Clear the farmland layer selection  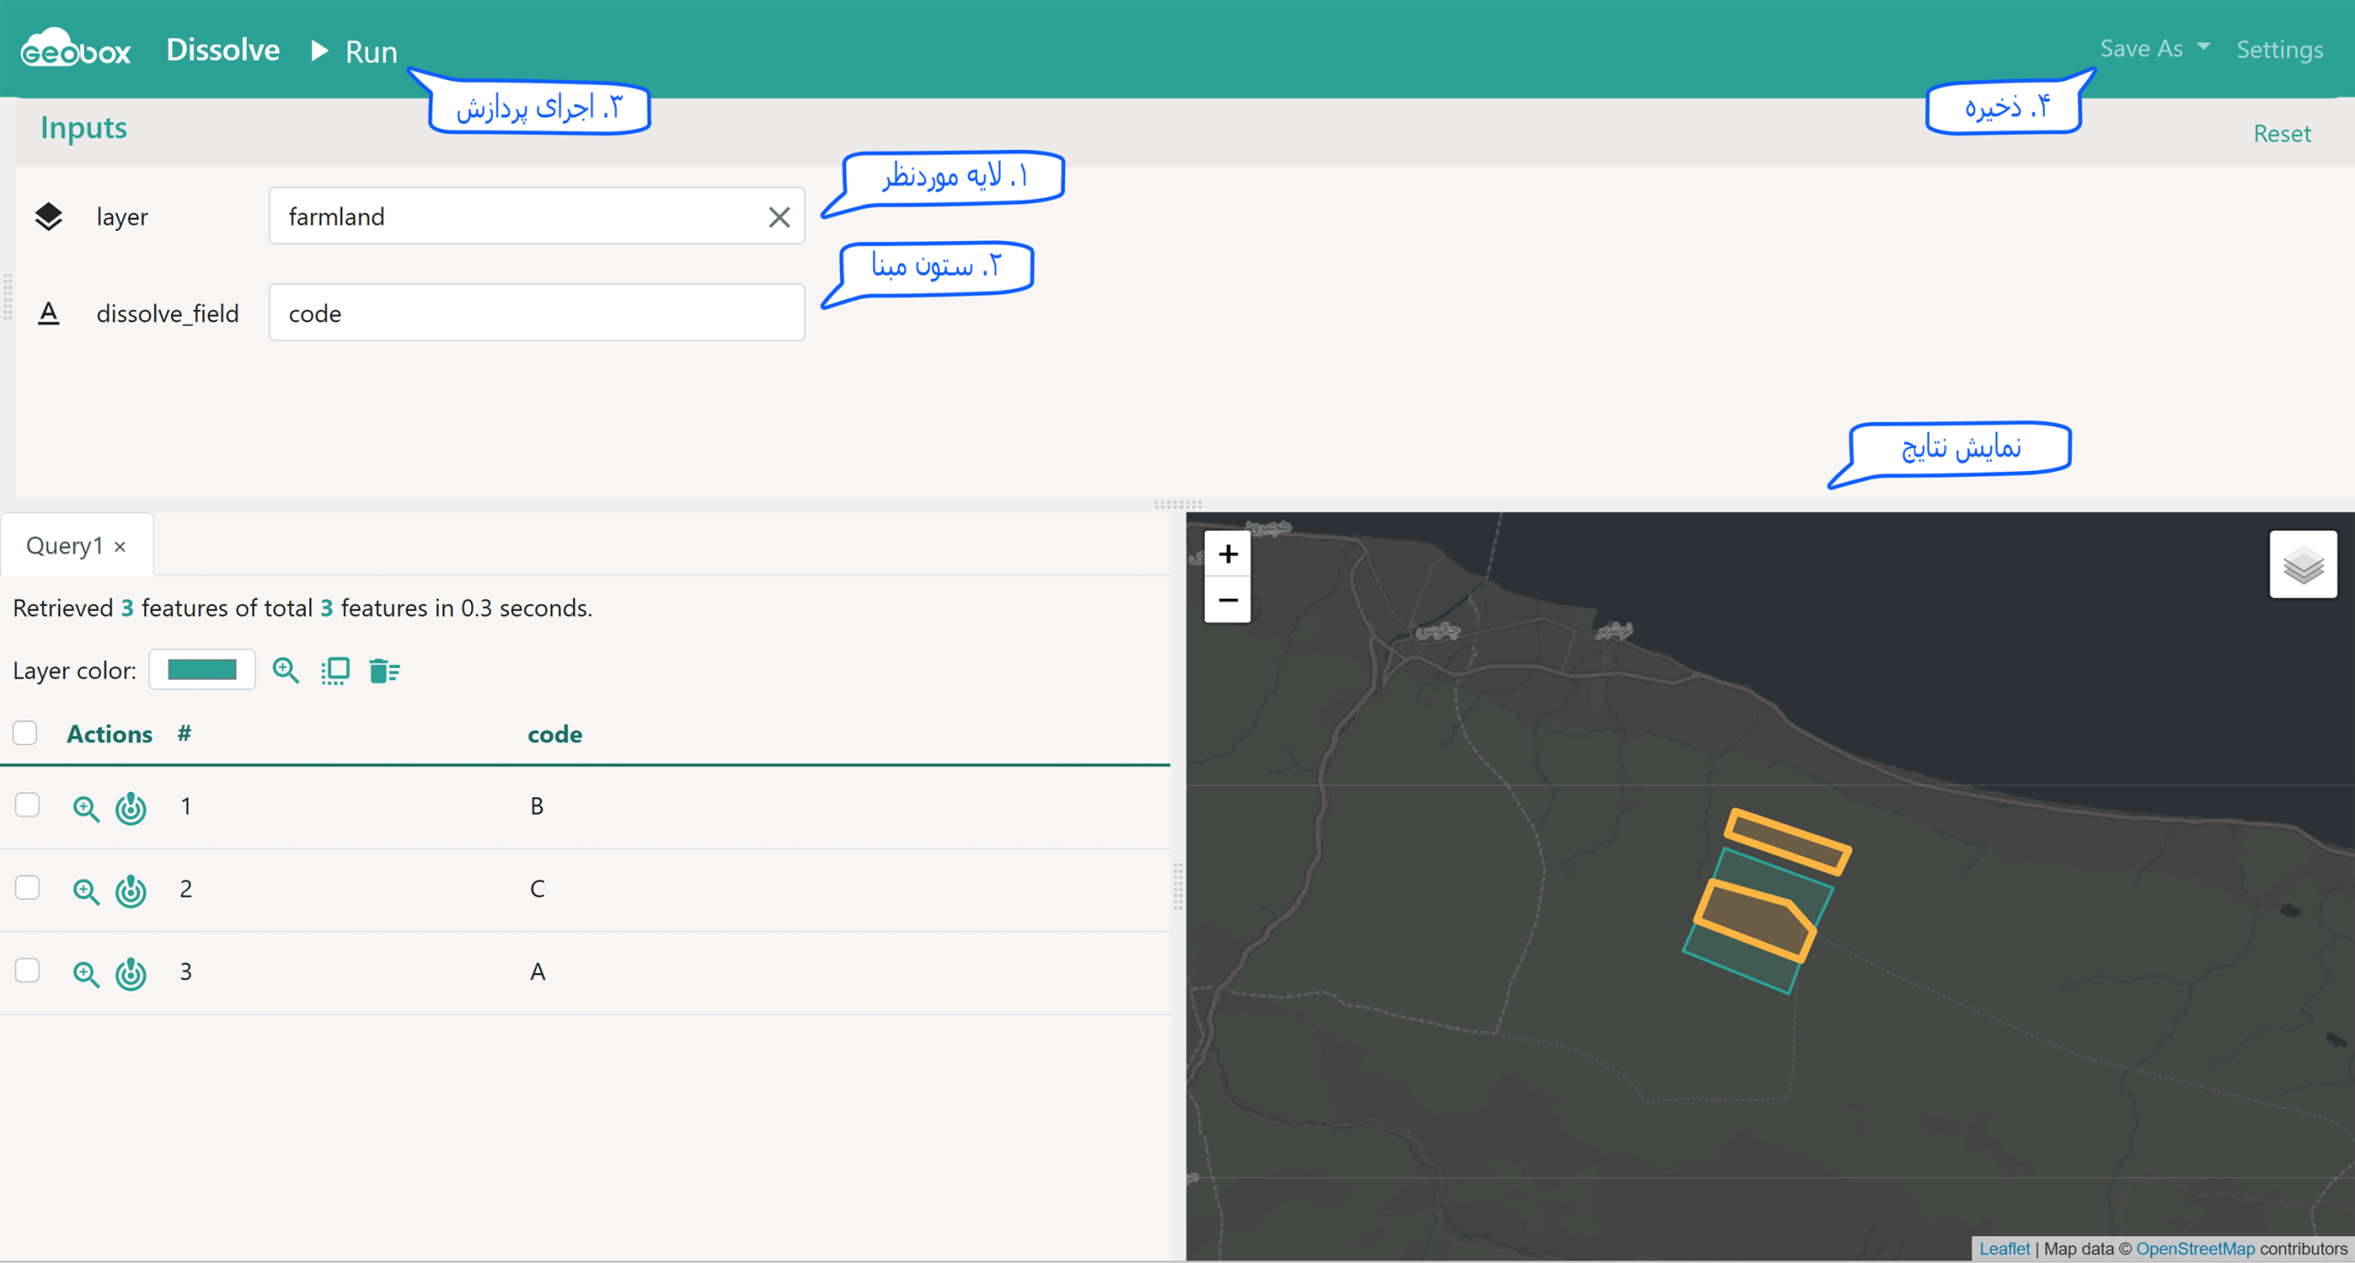tap(778, 217)
